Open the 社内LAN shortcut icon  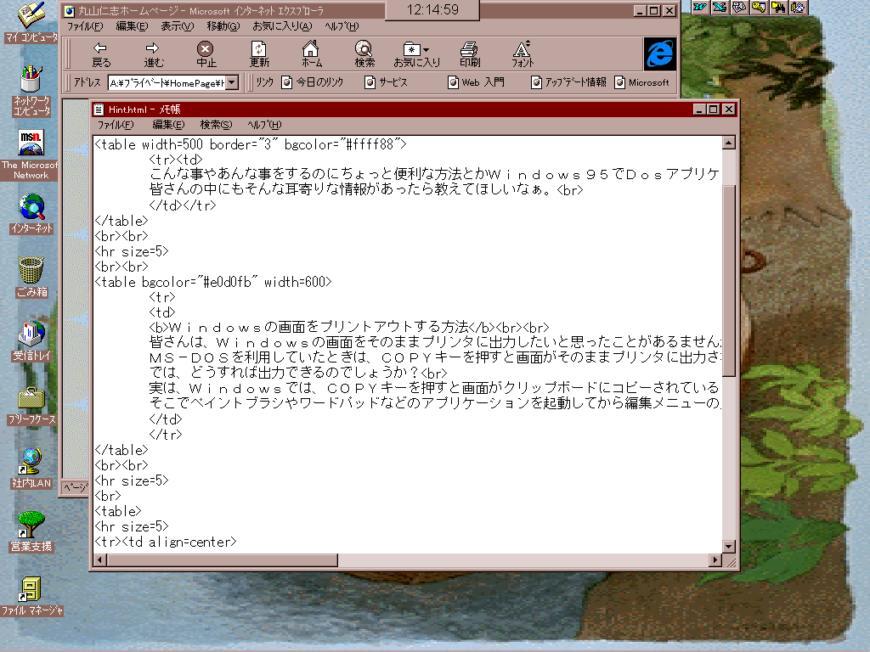(x=31, y=468)
